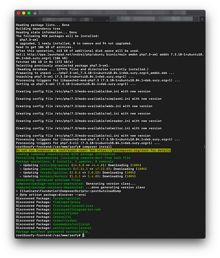The width and height of the screenshot is (220, 258).
Task: Zoom the window using the green button
Action: click(29, 13)
